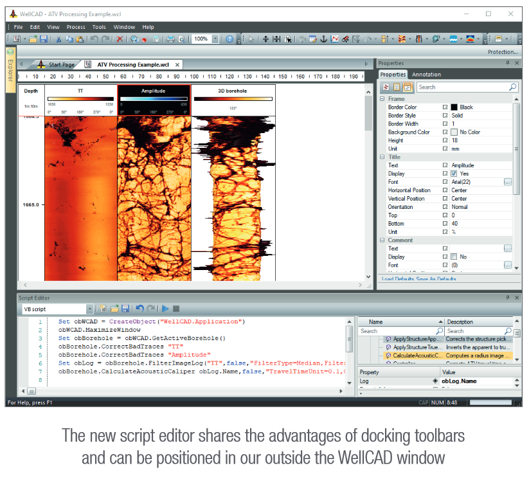The height and width of the screenshot is (479, 529).
Task: Open the File menu
Action: 18,27
